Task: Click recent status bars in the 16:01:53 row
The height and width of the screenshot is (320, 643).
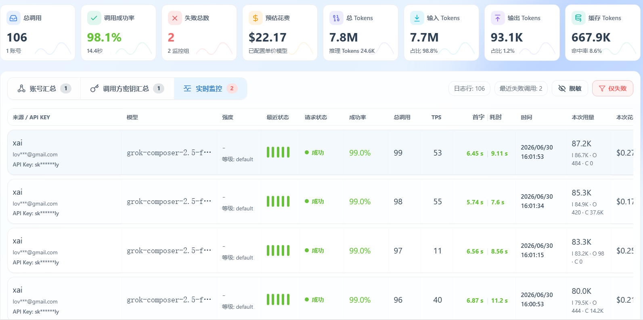Action: [x=278, y=152]
